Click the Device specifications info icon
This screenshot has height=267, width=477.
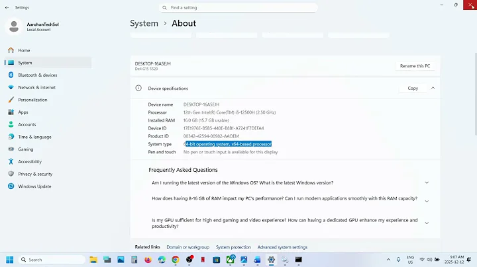click(x=138, y=88)
